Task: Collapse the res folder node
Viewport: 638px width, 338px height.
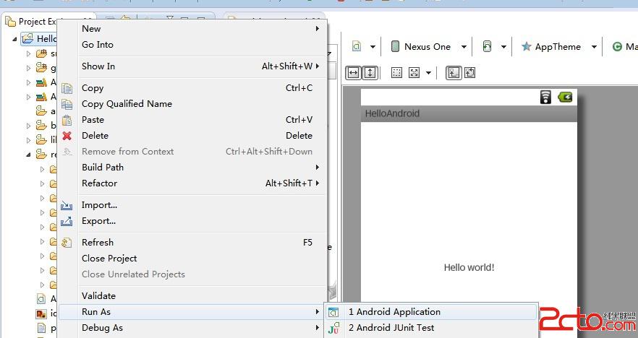Action: tap(28, 155)
